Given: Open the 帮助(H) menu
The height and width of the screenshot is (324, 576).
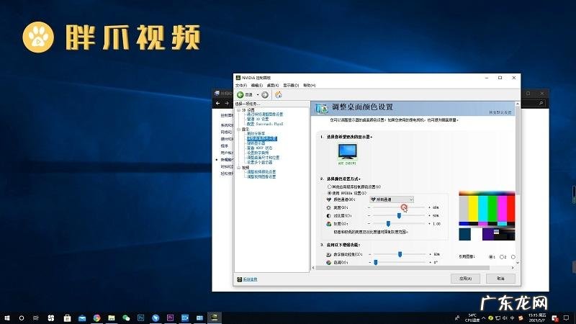Looking at the screenshot, I should click(x=310, y=85).
